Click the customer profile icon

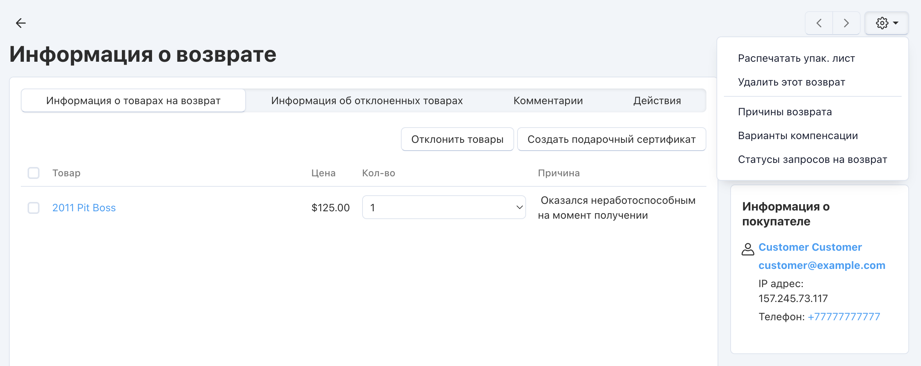[x=748, y=249]
